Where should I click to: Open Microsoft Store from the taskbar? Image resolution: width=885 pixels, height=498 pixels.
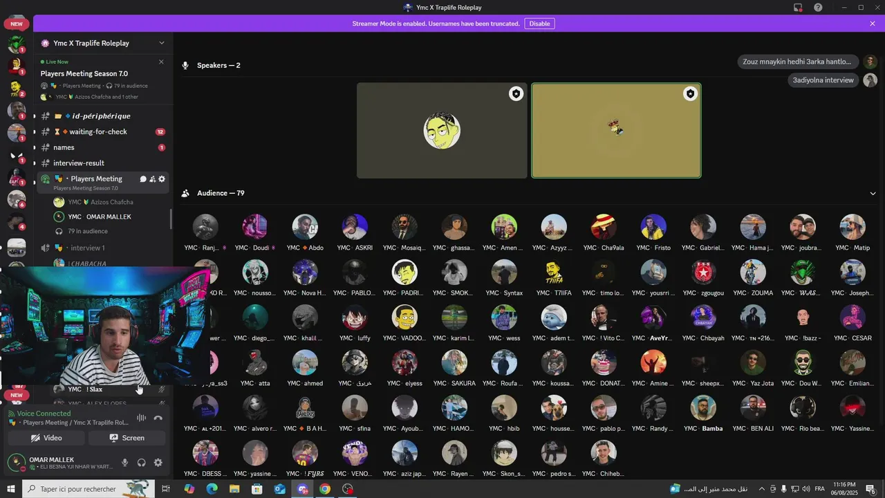tap(257, 489)
